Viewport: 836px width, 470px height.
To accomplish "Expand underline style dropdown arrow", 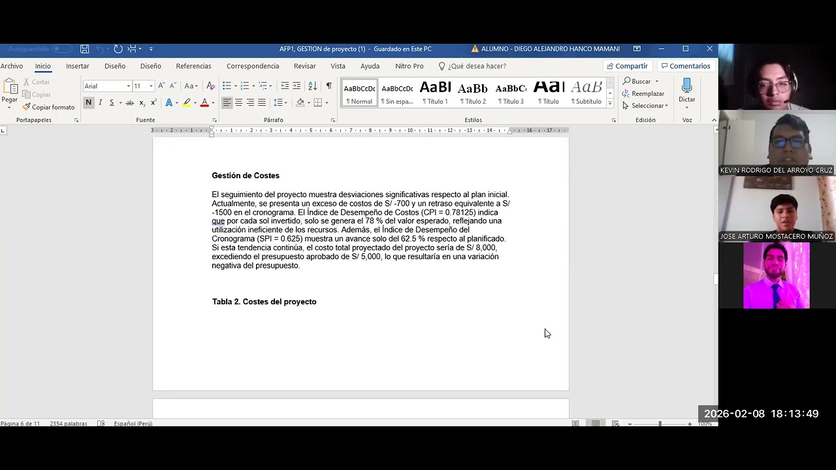I will click(120, 103).
